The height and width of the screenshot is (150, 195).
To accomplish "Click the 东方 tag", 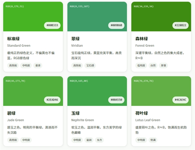I will 99,140.
